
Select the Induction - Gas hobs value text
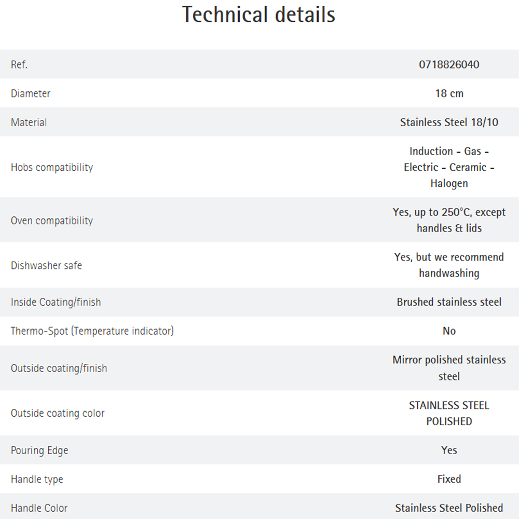449,167
